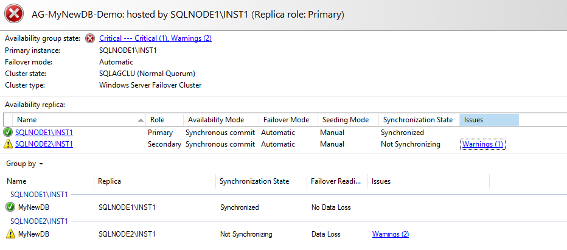Image resolution: width=567 pixels, height=250 pixels.
Task: Click the Synchronization State replica column header
Action: (x=417, y=120)
